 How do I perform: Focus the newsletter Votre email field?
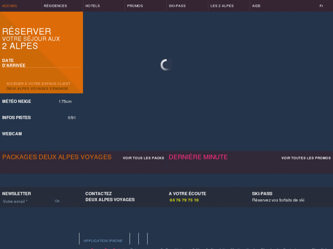point(27,201)
